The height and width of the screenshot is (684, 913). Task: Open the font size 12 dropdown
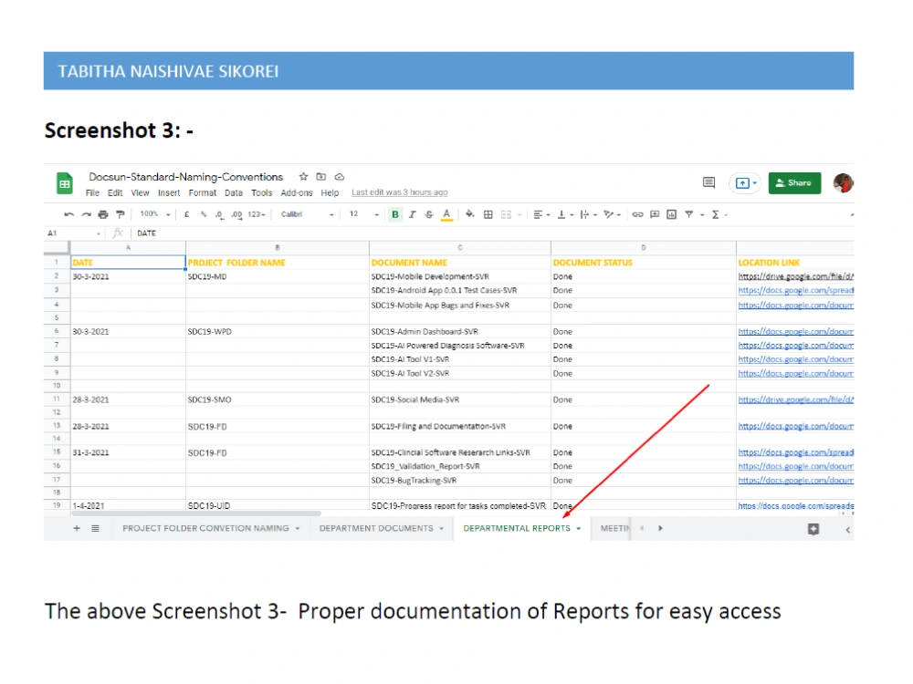coord(364,214)
